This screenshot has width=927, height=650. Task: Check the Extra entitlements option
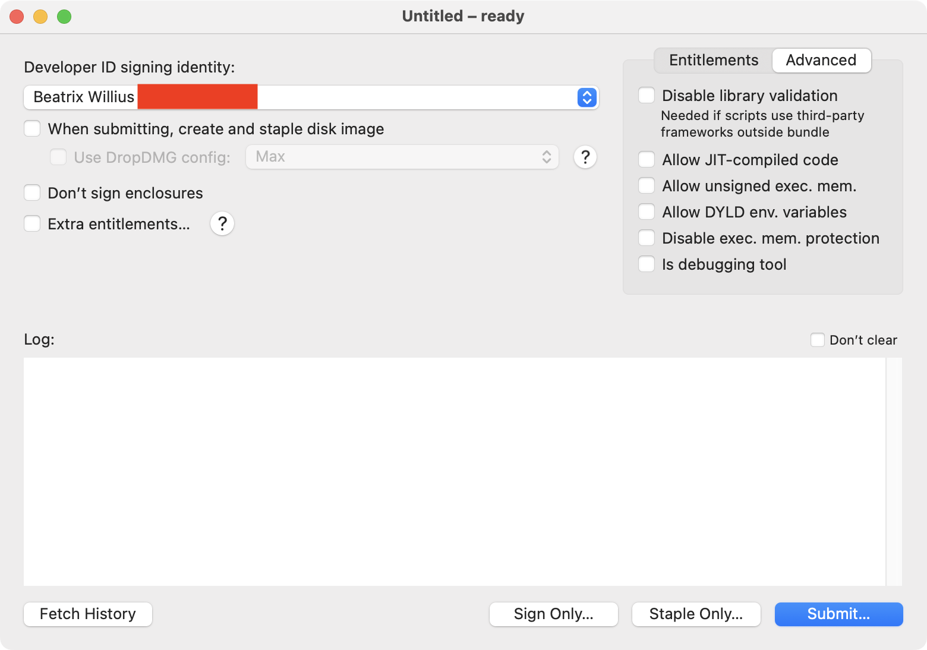pyautogui.click(x=32, y=224)
